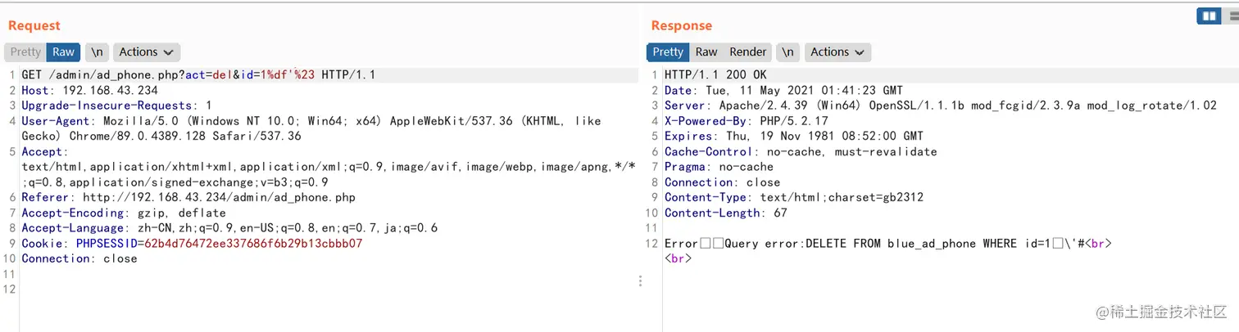This screenshot has width=1239, height=332.
Task: Click the Request panel title
Action: pos(34,26)
